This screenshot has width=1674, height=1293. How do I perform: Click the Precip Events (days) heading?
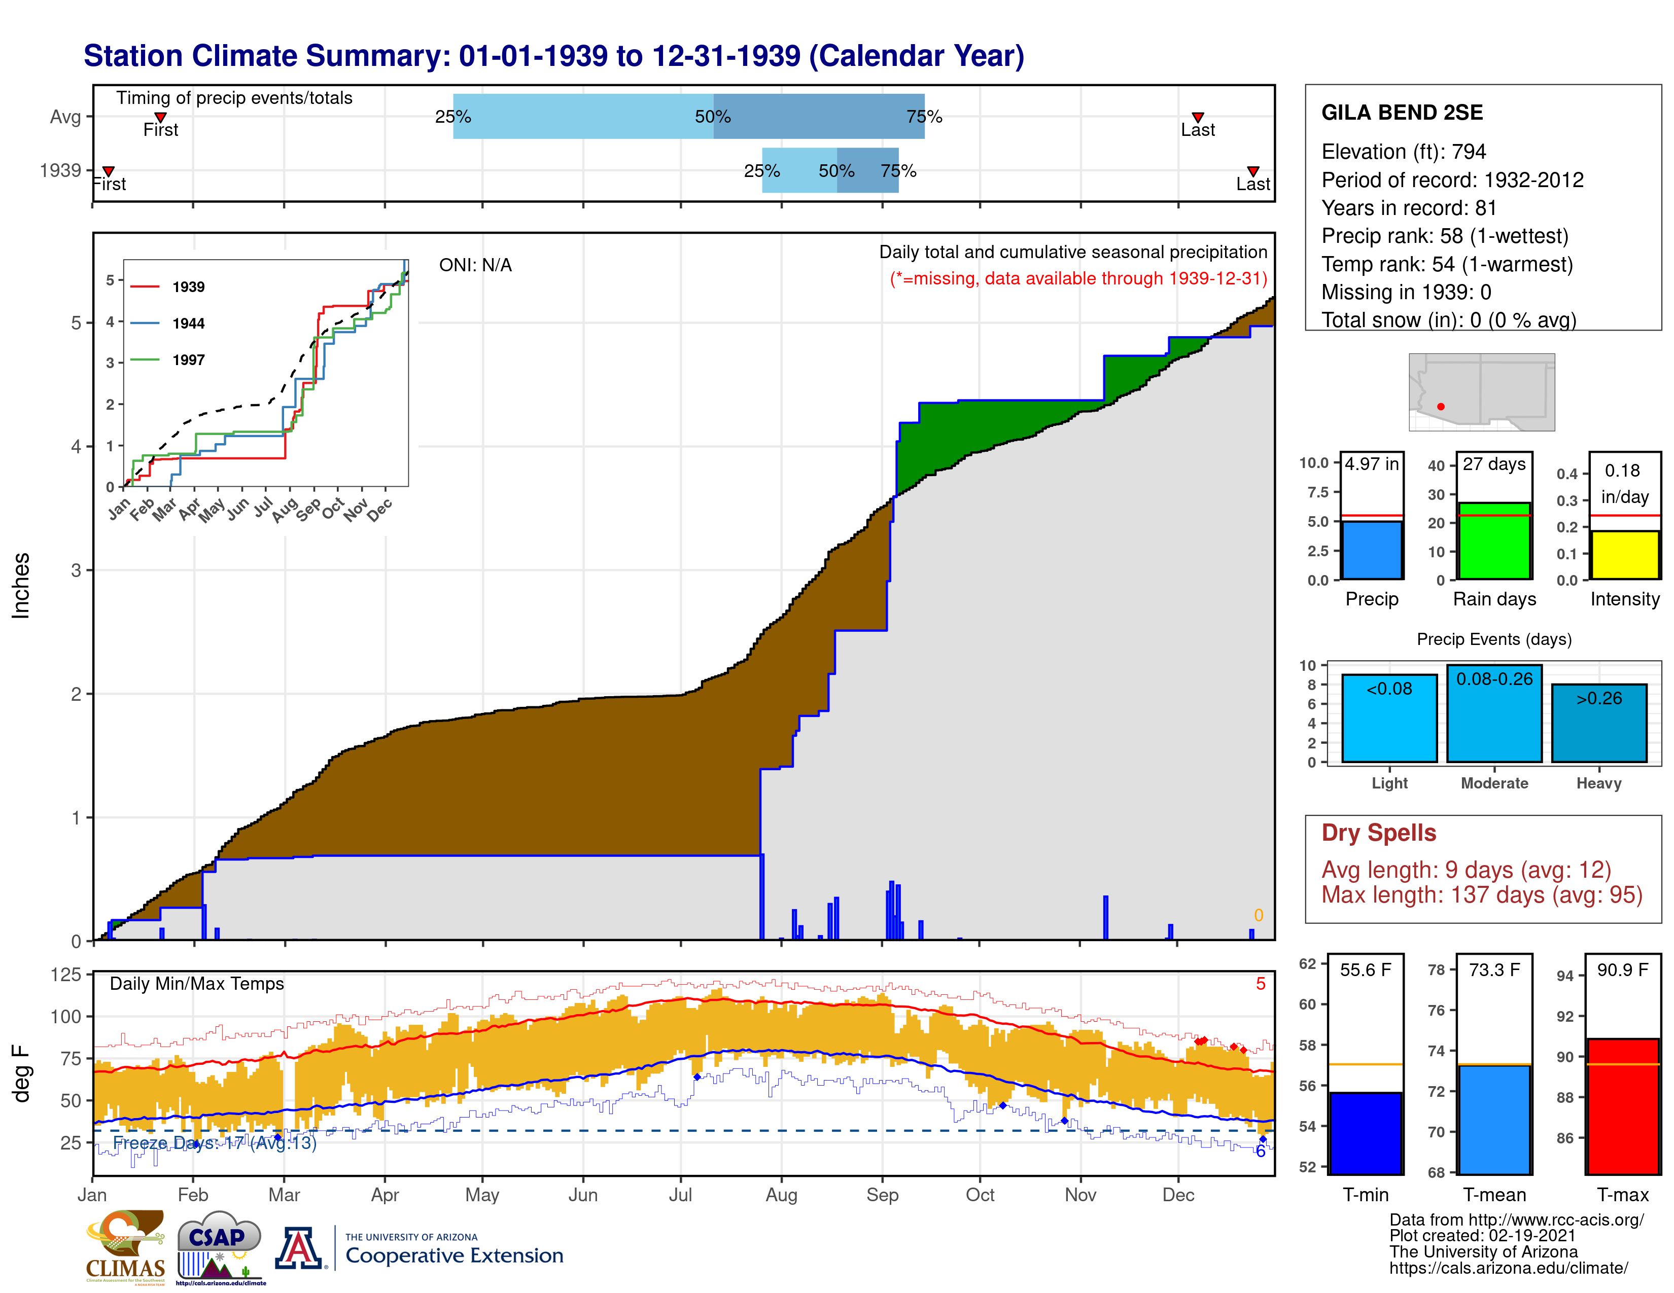pos(1494,639)
